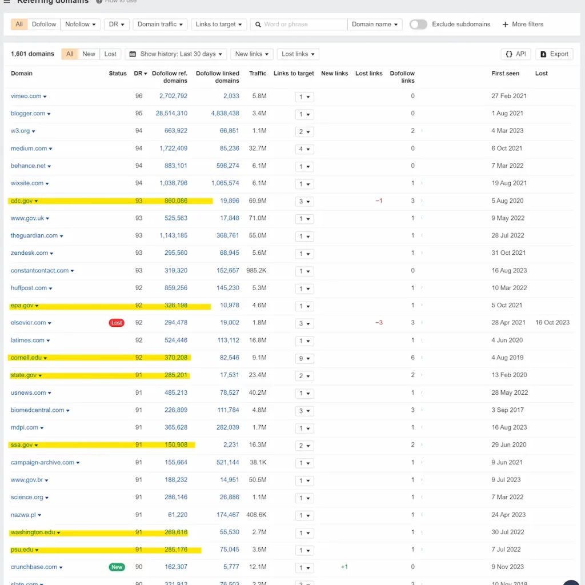The width and height of the screenshot is (585, 585).
Task: Open the vimeo.com domain link
Action: pyautogui.click(x=26, y=96)
